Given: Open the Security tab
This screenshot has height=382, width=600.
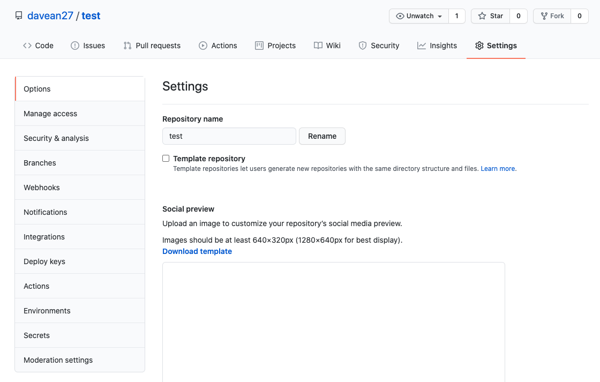Looking at the screenshot, I should click(379, 46).
